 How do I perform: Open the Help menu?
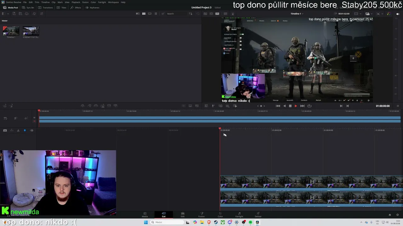(123, 2)
